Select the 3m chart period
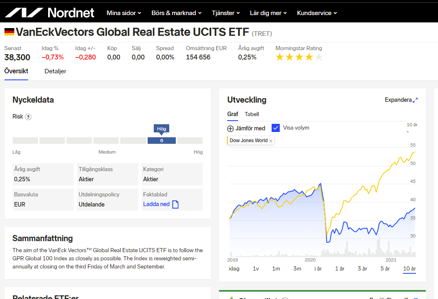 [x=297, y=268]
